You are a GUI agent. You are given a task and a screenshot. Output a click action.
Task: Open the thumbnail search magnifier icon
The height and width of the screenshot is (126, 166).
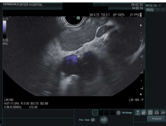coord(144,113)
